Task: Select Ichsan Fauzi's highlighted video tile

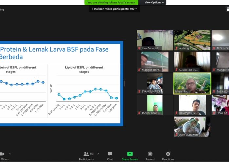Action: point(192,83)
